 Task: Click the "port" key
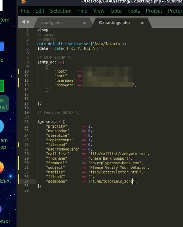61,76
